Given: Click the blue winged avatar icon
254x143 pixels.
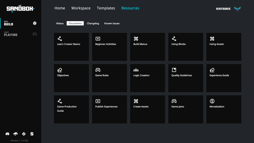Looking at the screenshot, I should [x=237, y=9].
